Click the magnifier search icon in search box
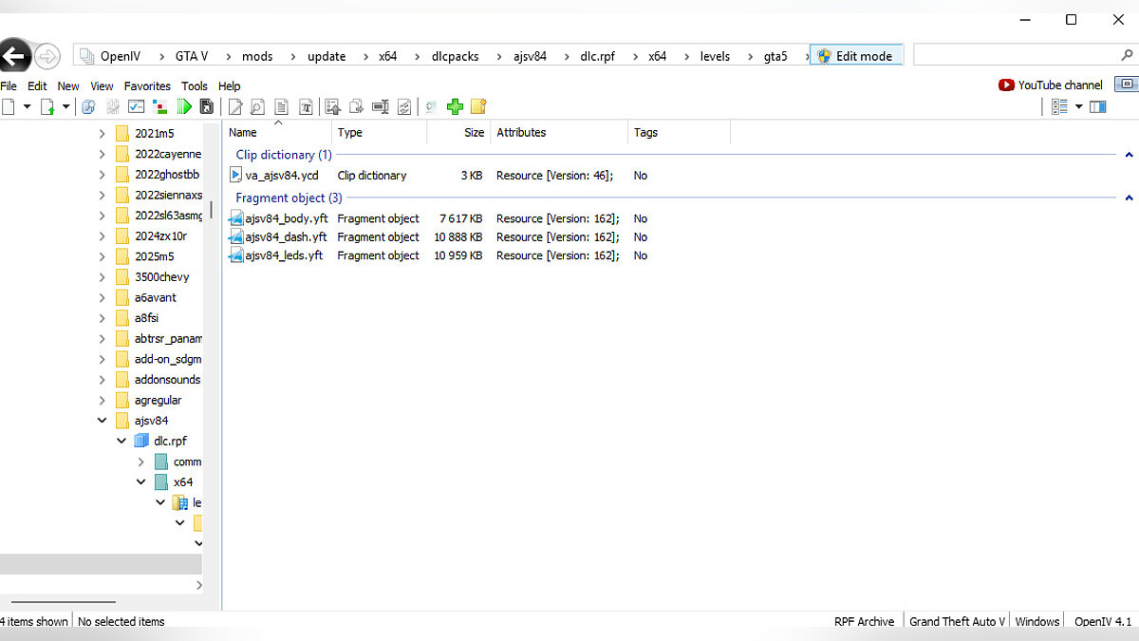The width and height of the screenshot is (1139, 641). [x=1127, y=55]
